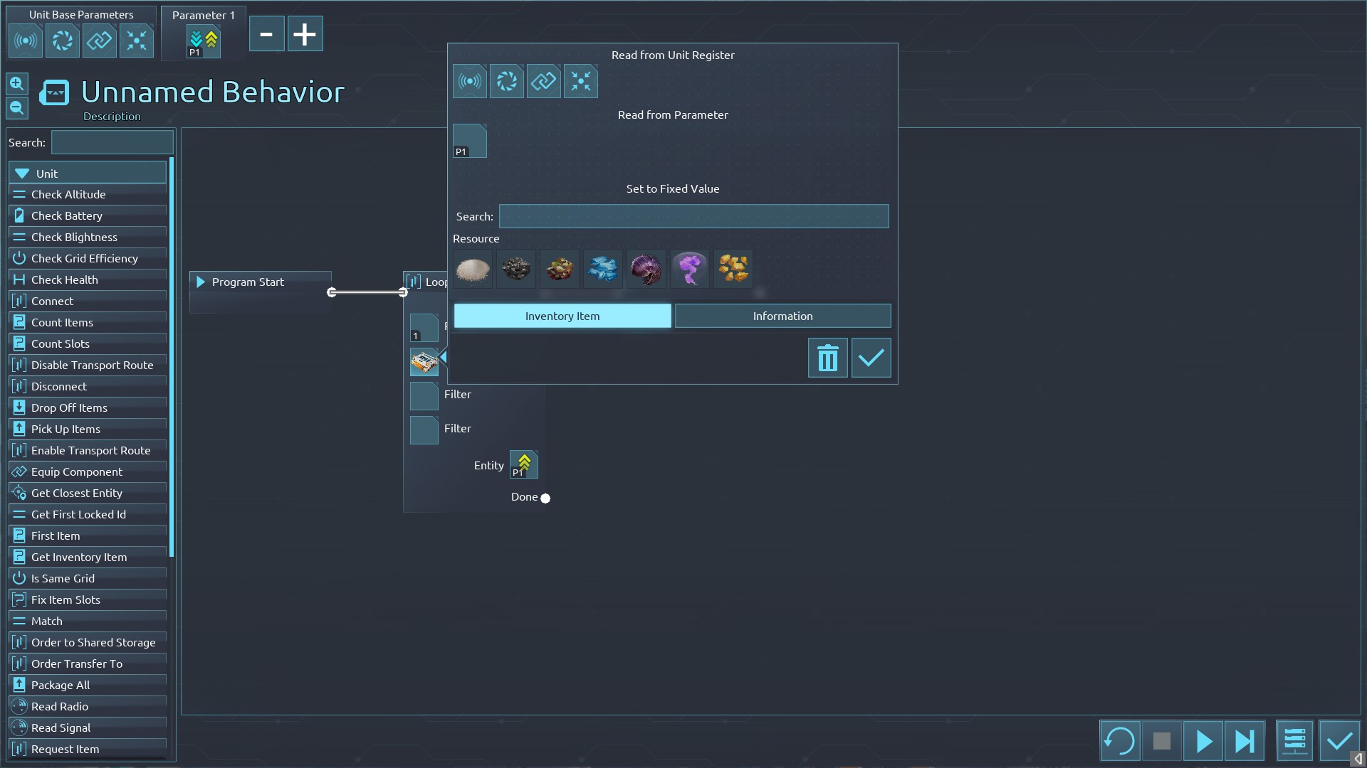Switch to the Information tab
The height and width of the screenshot is (768, 1367).
(782, 316)
